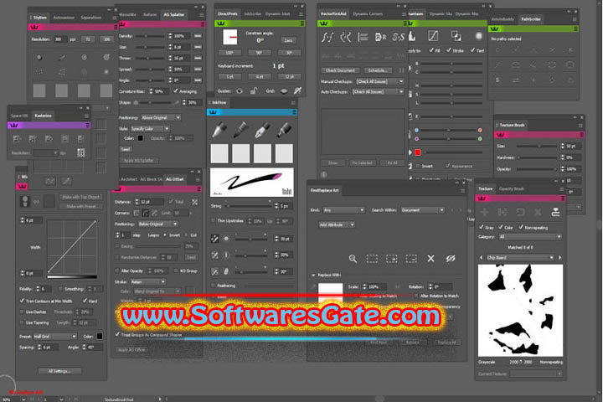603x402 pixels.
Task: Toggle the Stroke checkbox in Phantasm
Action: point(448,50)
